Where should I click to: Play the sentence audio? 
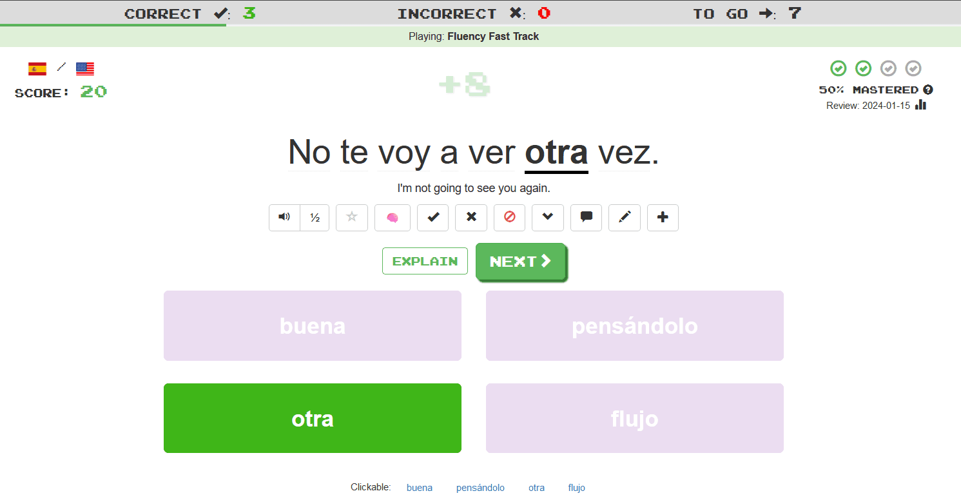click(x=284, y=218)
